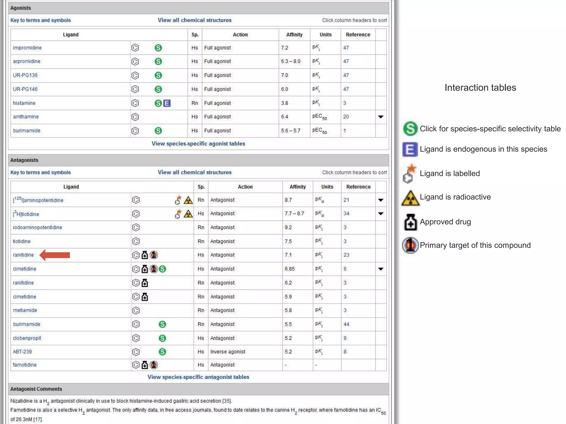
Task: Expand the [125I]aminopotentidine row arrow
Action: pos(381,200)
